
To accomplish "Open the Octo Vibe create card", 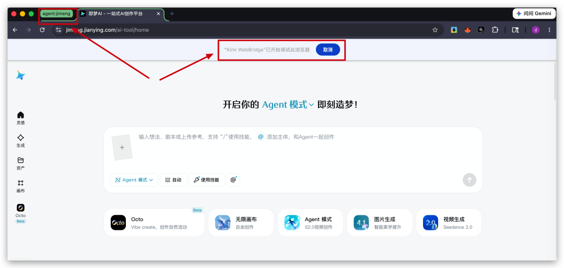I will pyautogui.click(x=154, y=223).
